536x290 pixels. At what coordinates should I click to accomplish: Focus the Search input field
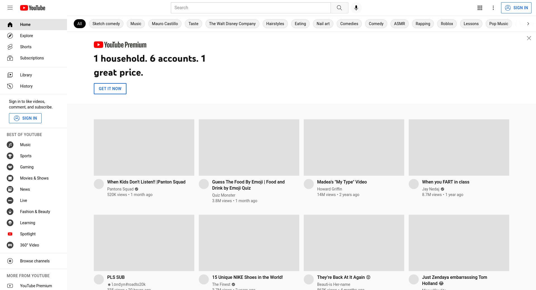point(251,8)
